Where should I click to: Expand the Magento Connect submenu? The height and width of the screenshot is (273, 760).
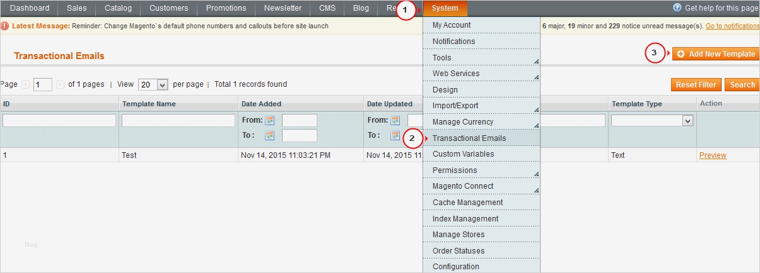536,189
